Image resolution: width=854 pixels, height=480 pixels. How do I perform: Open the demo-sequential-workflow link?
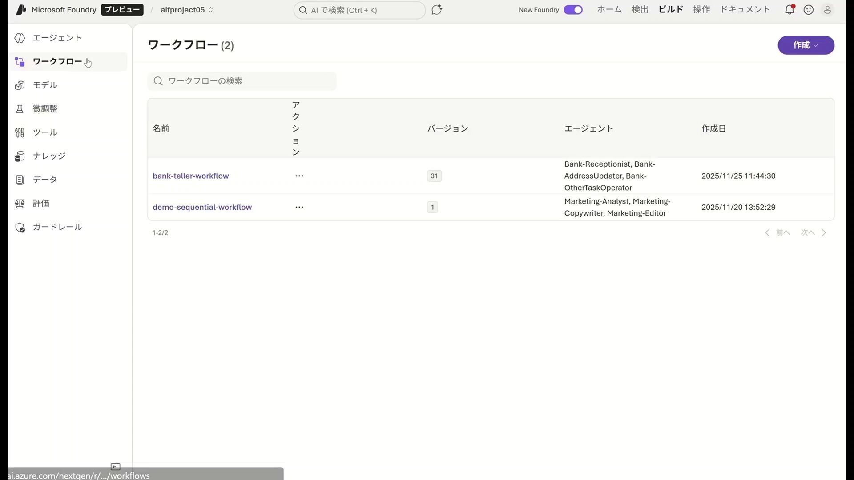(202, 208)
